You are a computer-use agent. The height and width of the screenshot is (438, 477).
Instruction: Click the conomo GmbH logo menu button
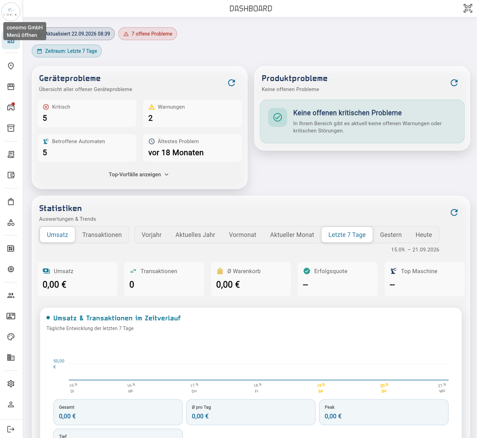tap(11, 12)
